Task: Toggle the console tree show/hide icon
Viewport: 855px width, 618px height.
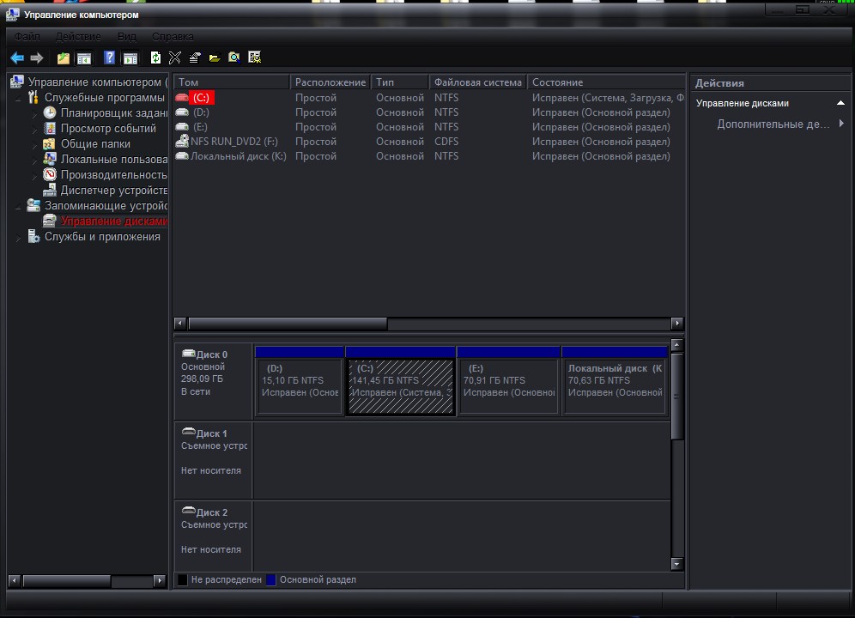Action: click(x=84, y=58)
